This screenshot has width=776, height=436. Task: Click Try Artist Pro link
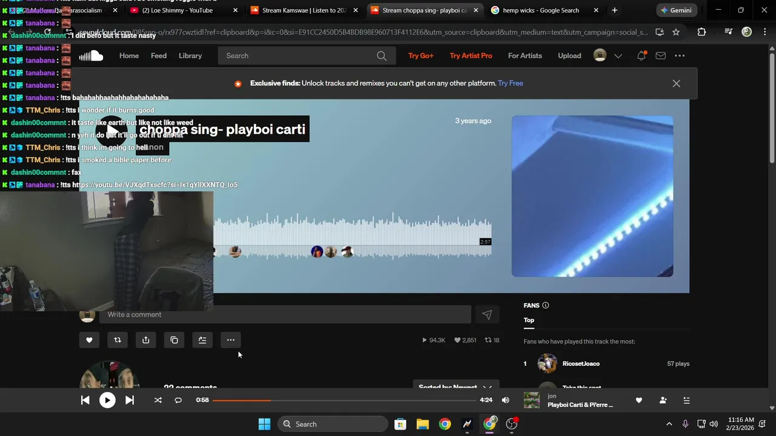click(x=471, y=56)
